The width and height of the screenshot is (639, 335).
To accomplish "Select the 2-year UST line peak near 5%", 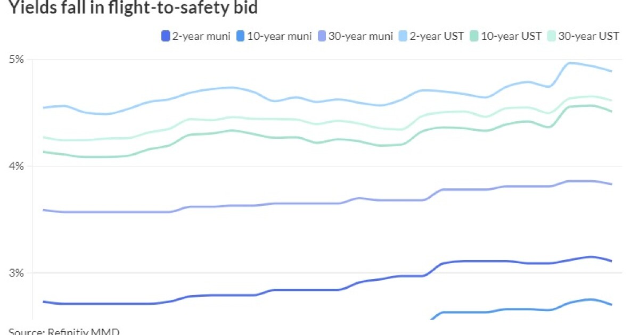I will pos(570,63).
